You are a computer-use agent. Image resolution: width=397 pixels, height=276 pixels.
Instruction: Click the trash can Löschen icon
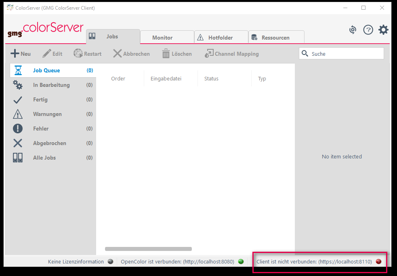(x=166, y=53)
